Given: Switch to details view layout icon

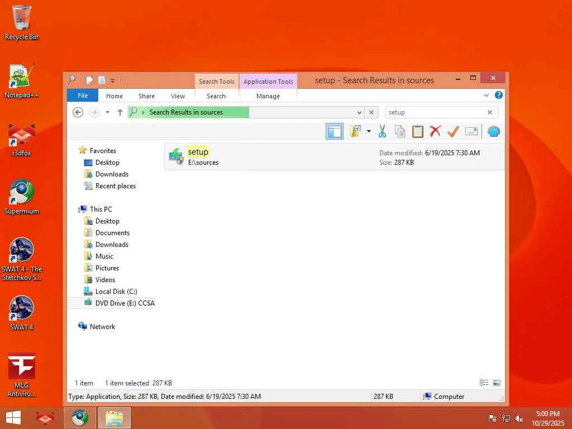Looking at the screenshot, I should 484,383.
